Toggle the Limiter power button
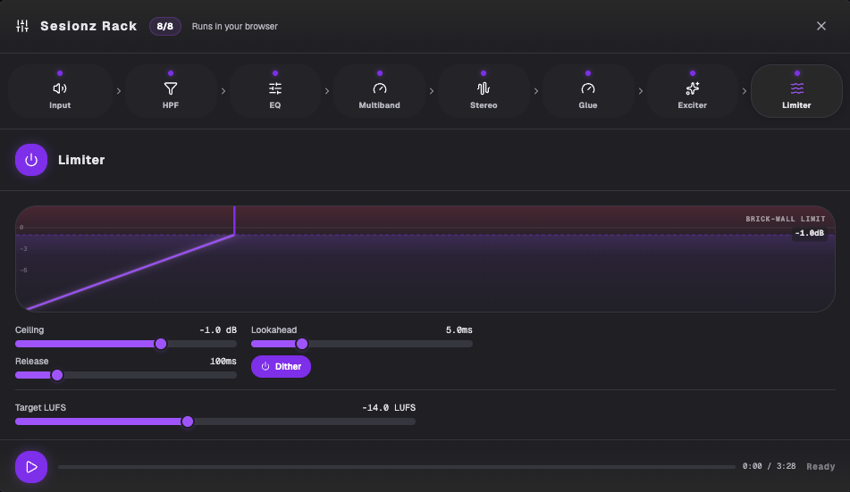Image resolution: width=850 pixels, height=492 pixels. coord(31,160)
